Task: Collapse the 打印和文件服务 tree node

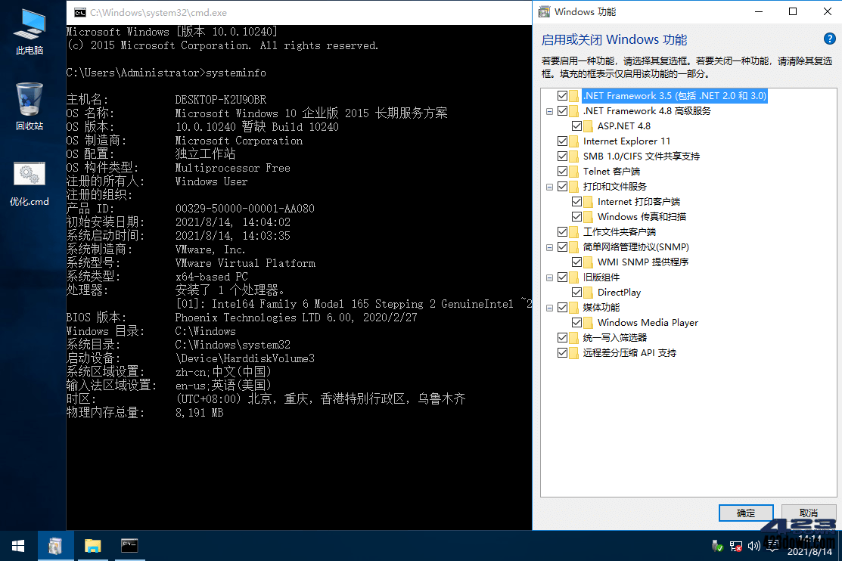Action: 548,186
